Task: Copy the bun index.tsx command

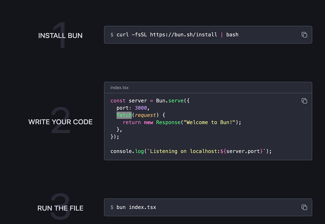Action: click(304, 207)
